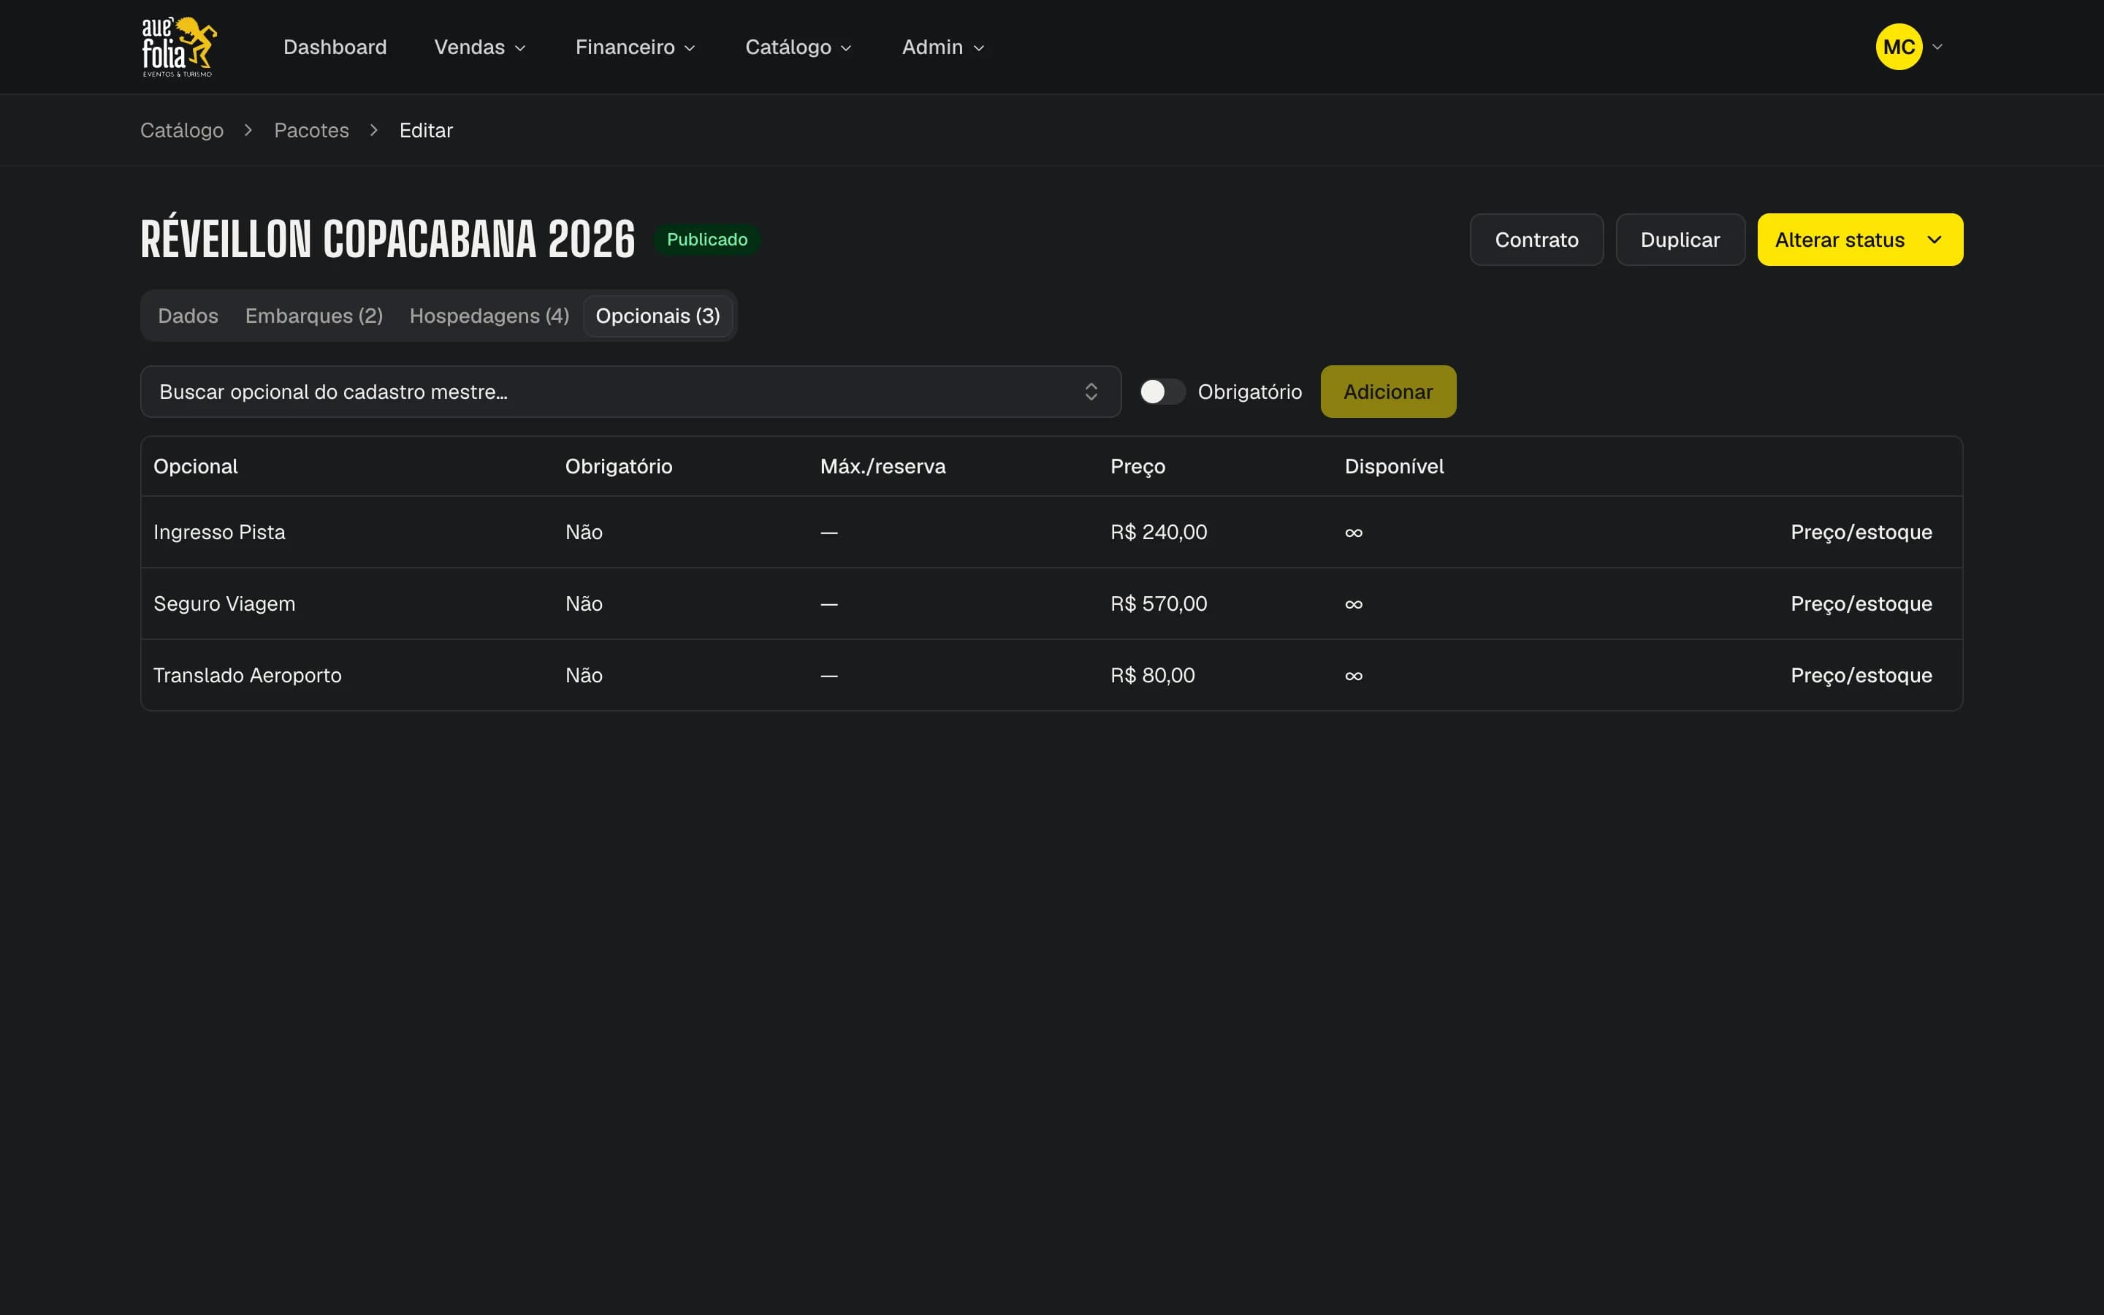Click the Disponível column header
Image resolution: width=2104 pixels, height=1315 pixels.
[x=1394, y=467]
